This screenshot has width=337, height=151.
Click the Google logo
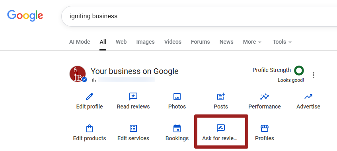(25, 16)
